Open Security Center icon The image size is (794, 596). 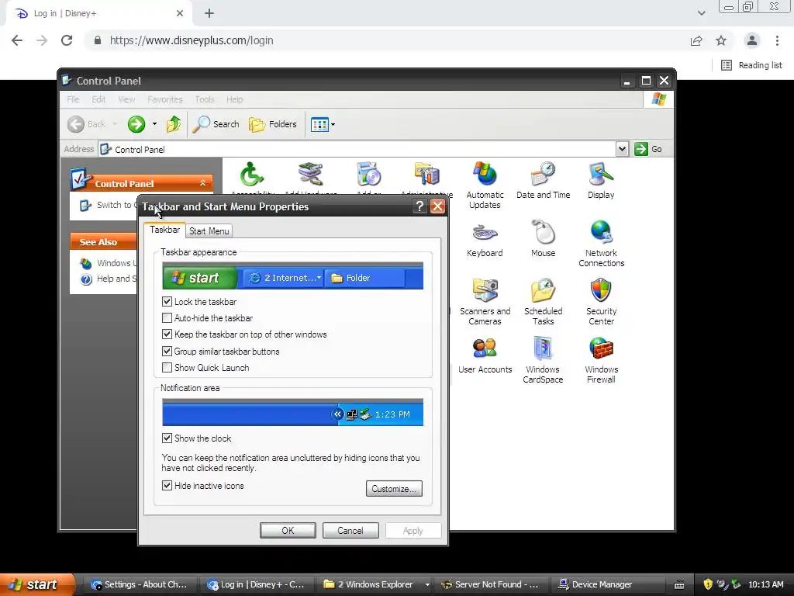[601, 302]
